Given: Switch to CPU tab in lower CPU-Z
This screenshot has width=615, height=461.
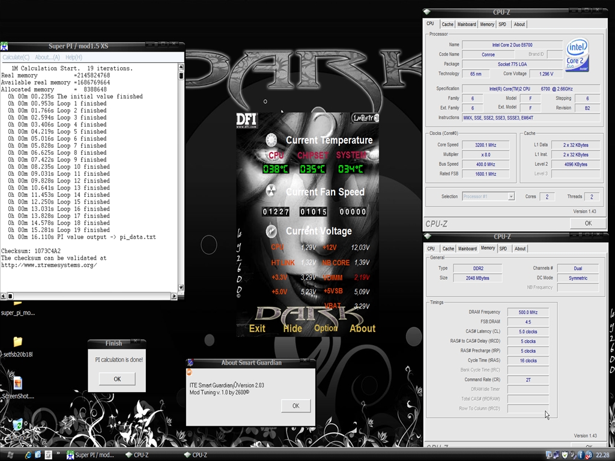Looking at the screenshot, I should tap(431, 249).
